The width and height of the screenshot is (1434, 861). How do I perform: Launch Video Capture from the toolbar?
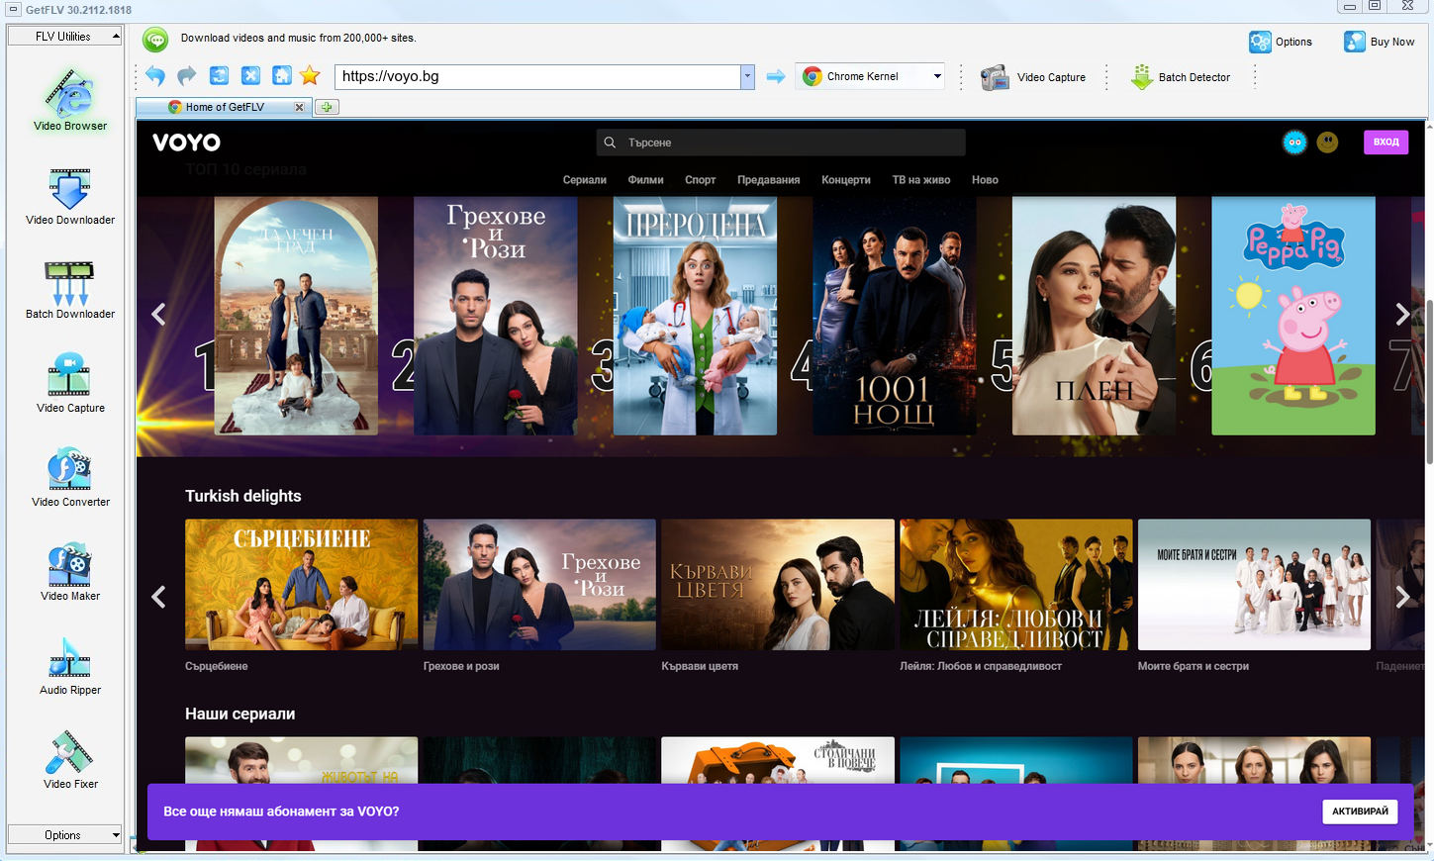tap(1033, 77)
